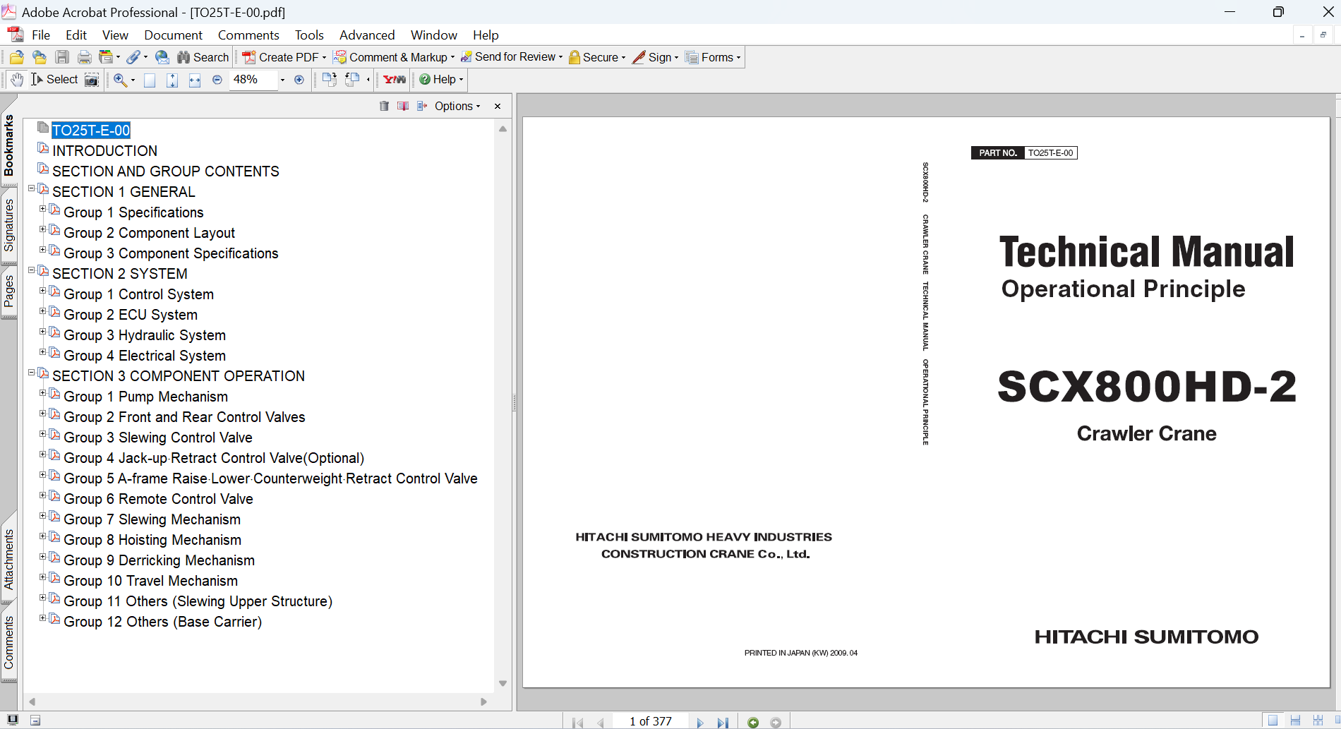This screenshot has height=729, width=1341.
Task: Open the bookmarks Options dropdown
Action: click(x=457, y=106)
